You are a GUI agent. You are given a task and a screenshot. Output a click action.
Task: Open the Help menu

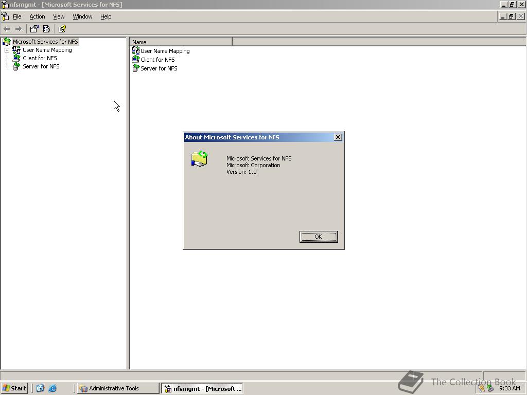(x=106, y=16)
